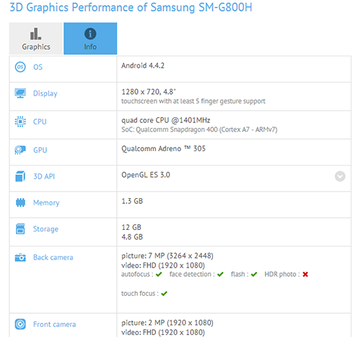This screenshot has height=337, width=361.
Task: Click the HDR photo red cross
Action: tap(305, 274)
